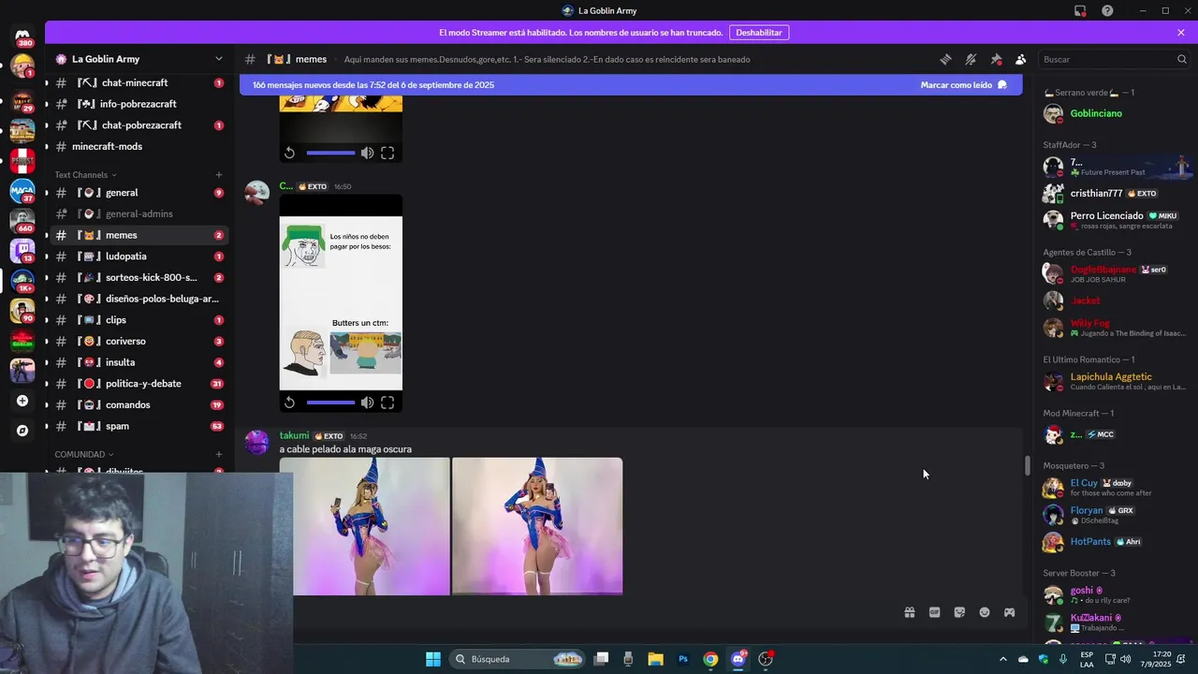The height and width of the screenshot is (674, 1198).
Task: Fullscreen the Butters meme video
Action: click(387, 403)
